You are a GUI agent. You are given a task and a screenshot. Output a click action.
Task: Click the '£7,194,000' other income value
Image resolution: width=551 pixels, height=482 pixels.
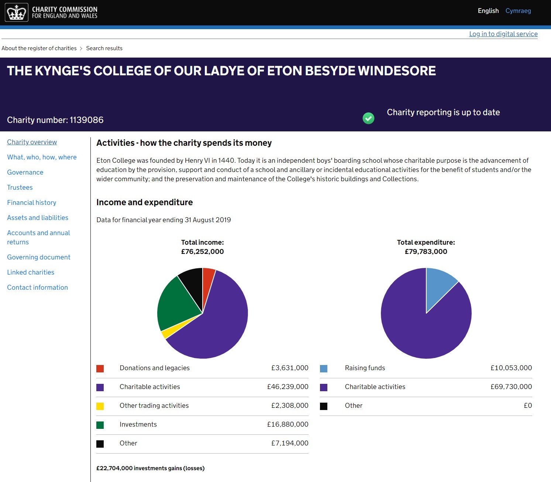pyautogui.click(x=290, y=443)
